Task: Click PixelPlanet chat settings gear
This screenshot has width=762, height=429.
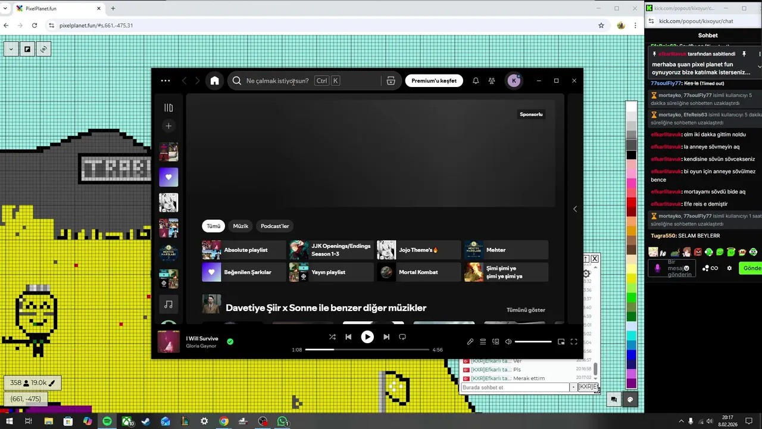Action: click(x=586, y=273)
